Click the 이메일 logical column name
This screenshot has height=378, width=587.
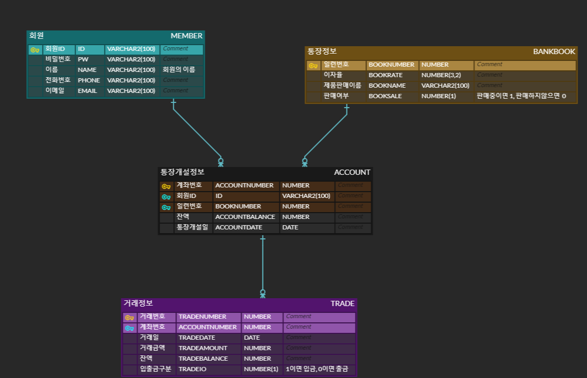[55, 90]
